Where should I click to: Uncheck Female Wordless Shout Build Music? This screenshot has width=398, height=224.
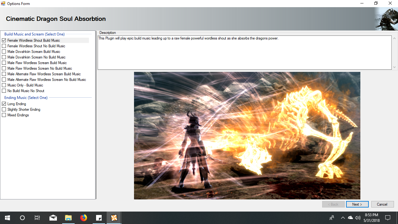click(4, 40)
